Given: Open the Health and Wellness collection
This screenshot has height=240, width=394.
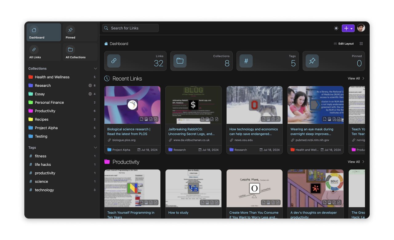Looking at the screenshot, I should 52,77.
